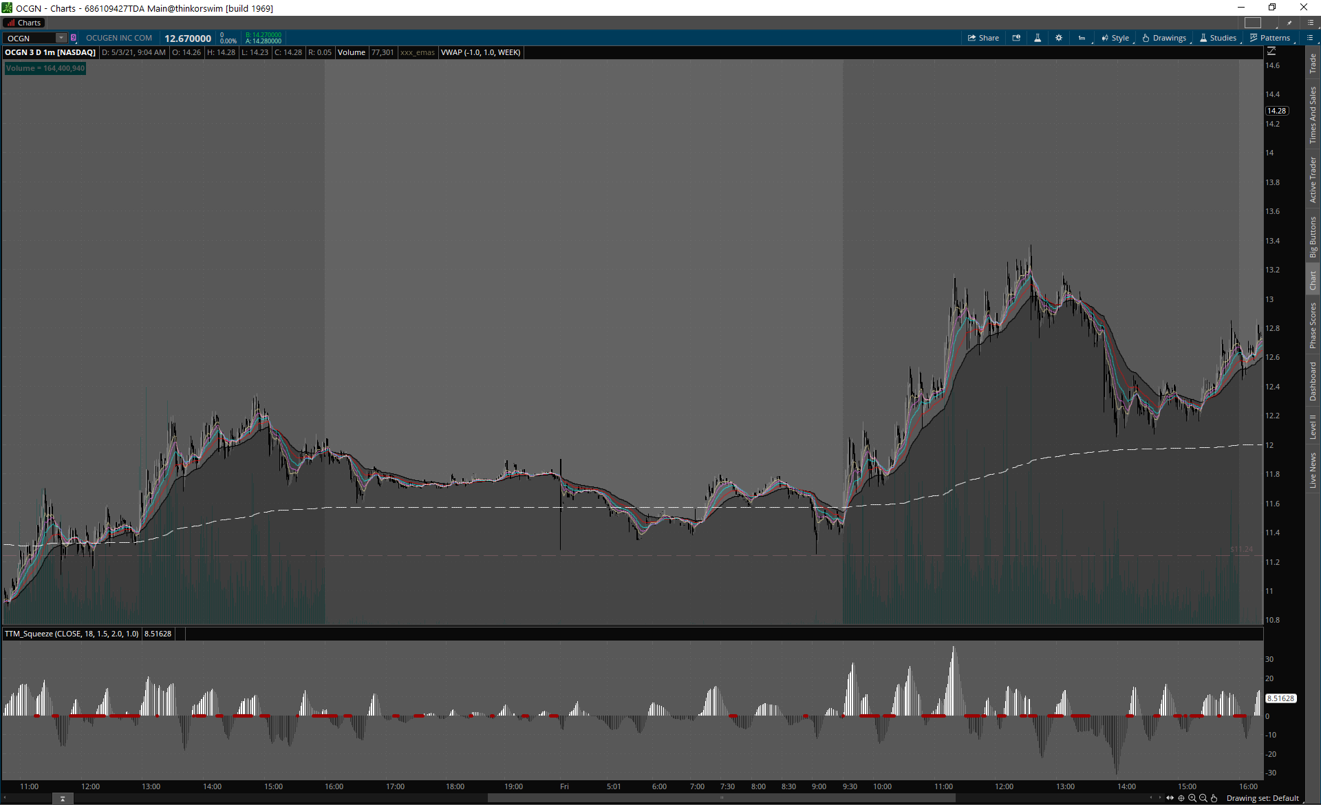This screenshot has width=1321, height=805.
Task: Open chart settings gear icon
Action: tap(1059, 38)
